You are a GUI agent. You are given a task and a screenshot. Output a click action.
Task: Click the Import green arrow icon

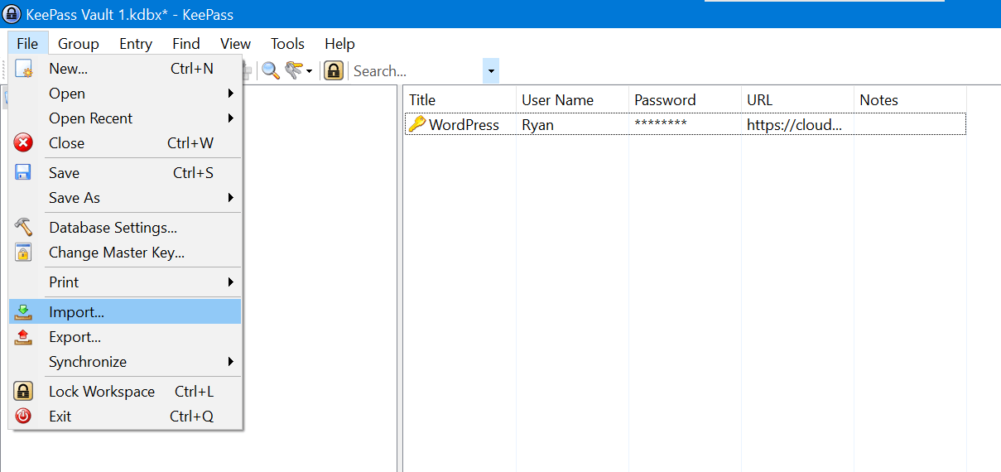click(23, 312)
